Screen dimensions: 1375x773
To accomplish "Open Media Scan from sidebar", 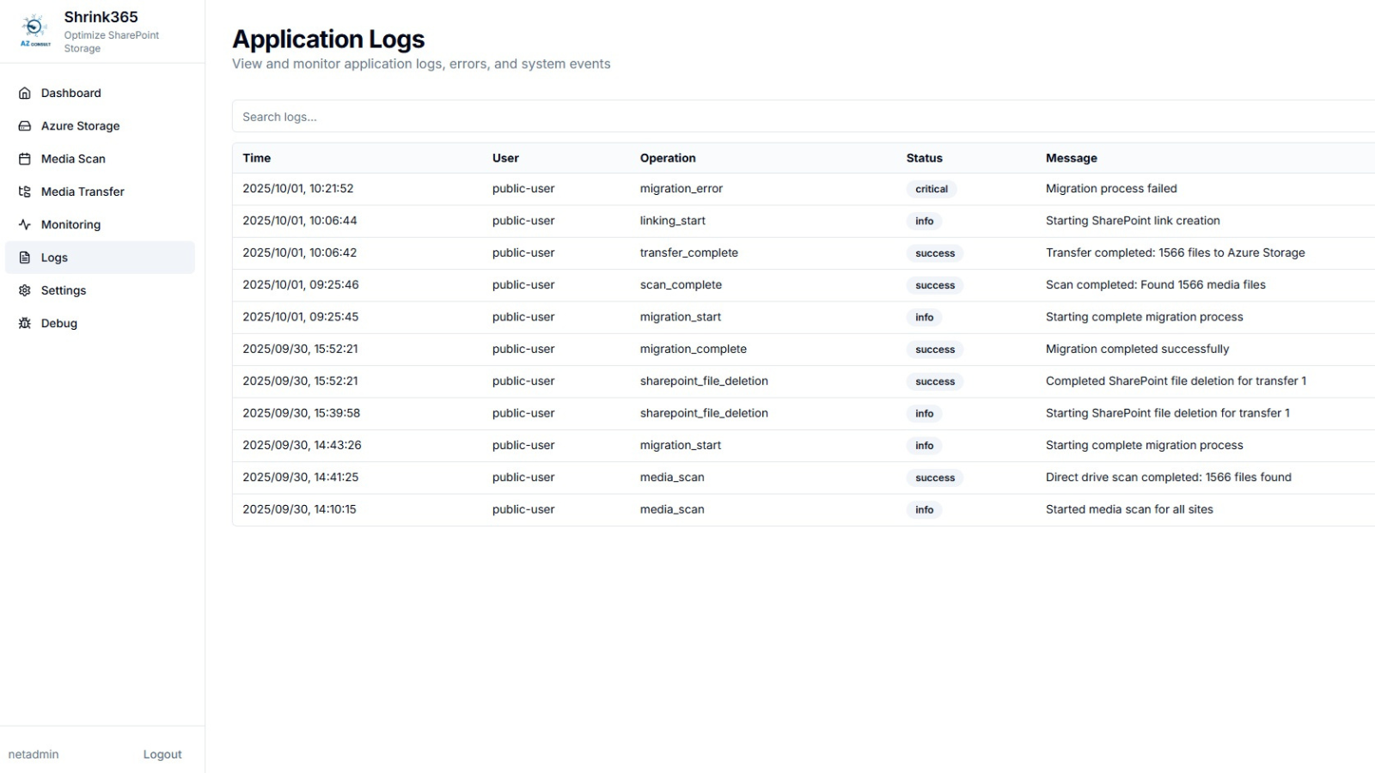I will click(x=100, y=159).
